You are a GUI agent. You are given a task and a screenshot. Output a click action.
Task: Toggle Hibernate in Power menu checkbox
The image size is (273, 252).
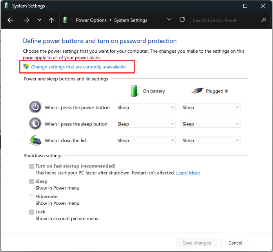point(31,197)
